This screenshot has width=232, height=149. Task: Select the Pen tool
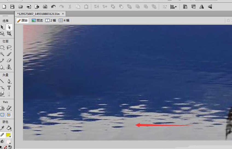click(x=9, y=81)
